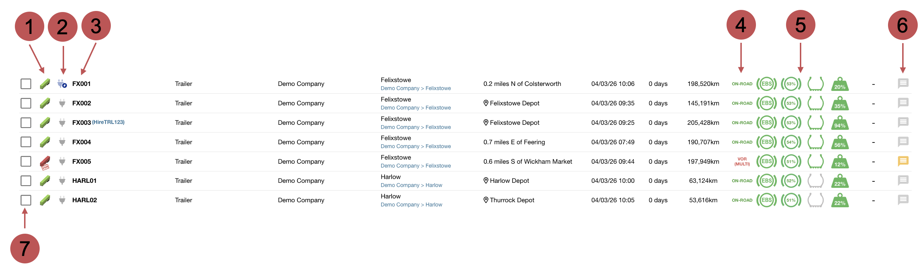The height and width of the screenshot is (268, 922).
Task: Click the ON-ROAD status for HARL01
Action: pyautogui.click(x=742, y=181)
